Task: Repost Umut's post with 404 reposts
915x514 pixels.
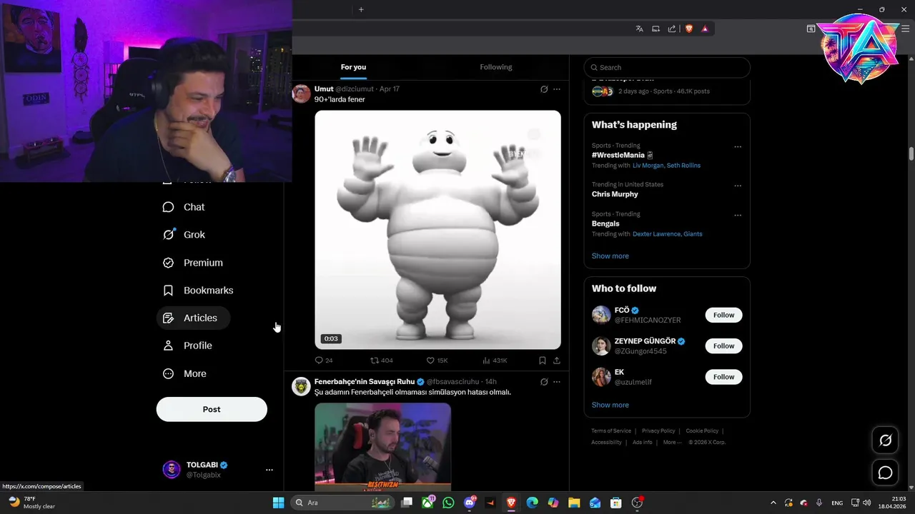Action: 382,361
